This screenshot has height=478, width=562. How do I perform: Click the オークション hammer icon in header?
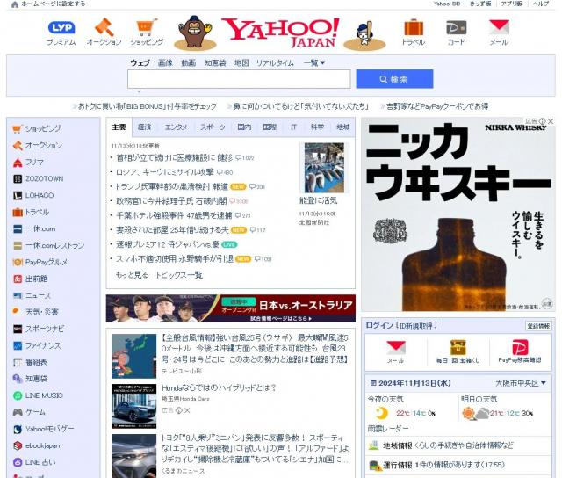pos(104,28)
